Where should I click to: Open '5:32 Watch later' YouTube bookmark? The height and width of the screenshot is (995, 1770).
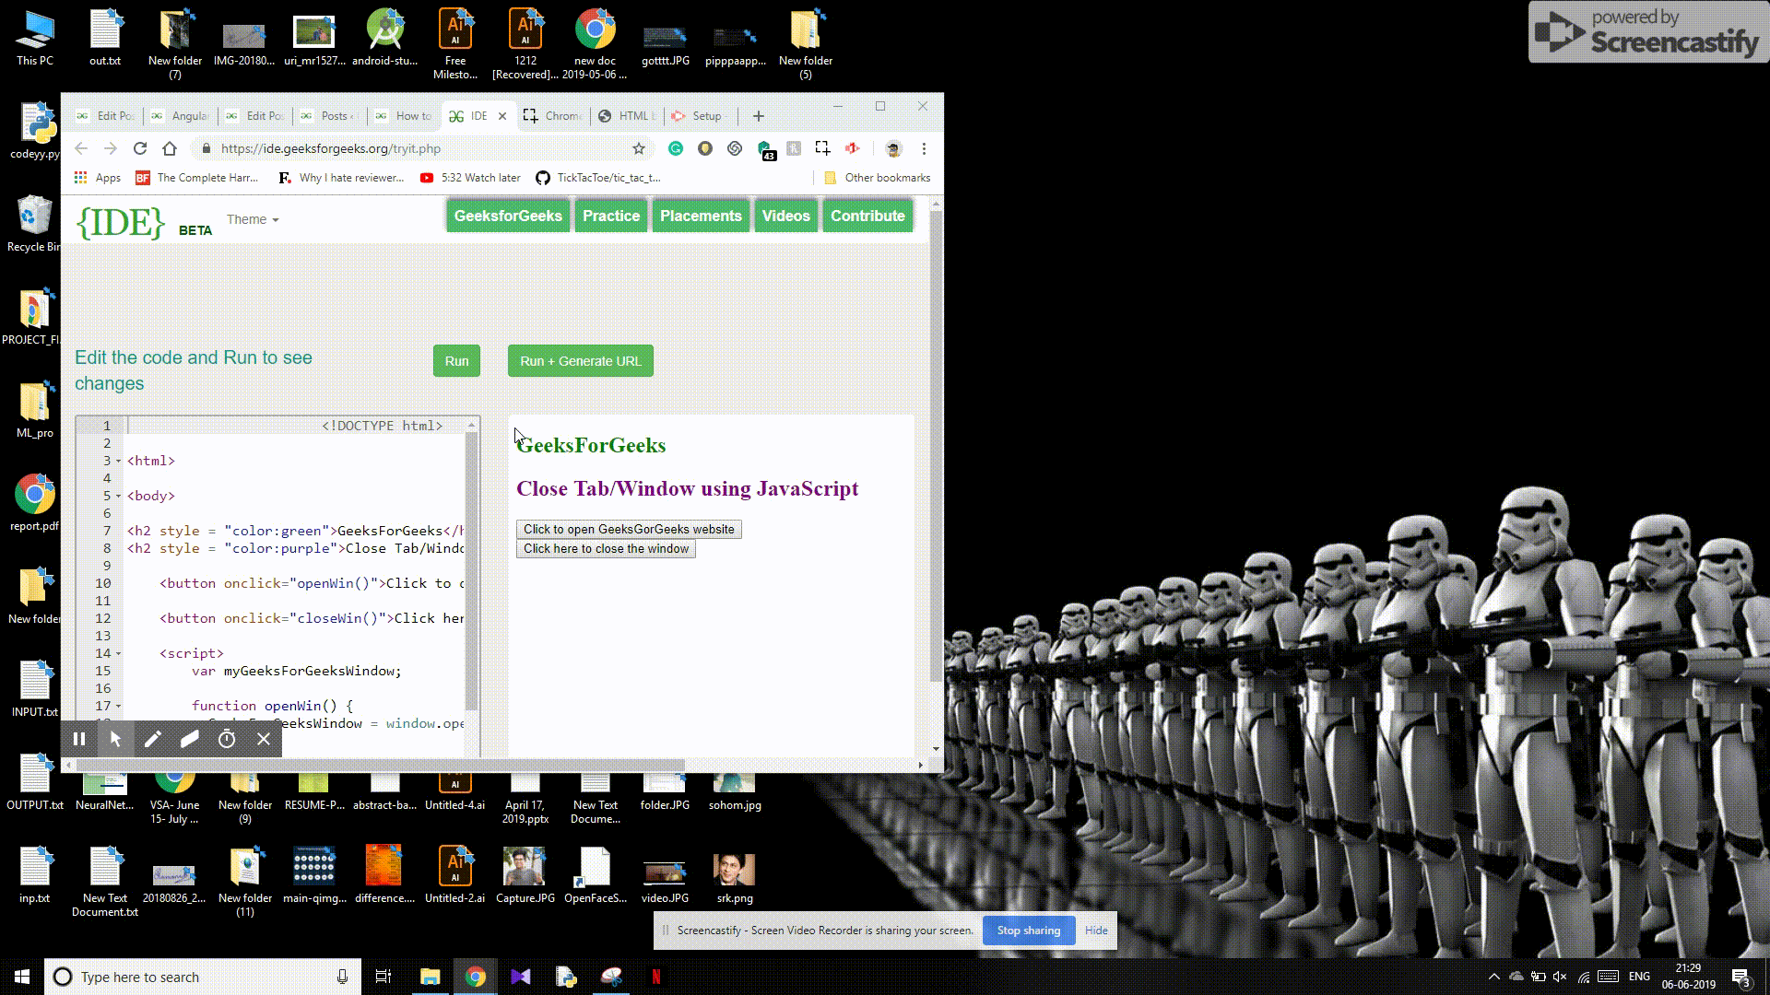[x=470, y=178]
